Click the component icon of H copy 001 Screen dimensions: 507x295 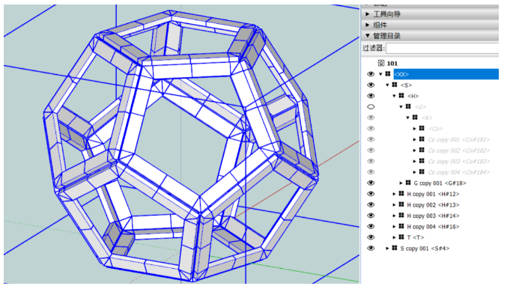(401, 193)
